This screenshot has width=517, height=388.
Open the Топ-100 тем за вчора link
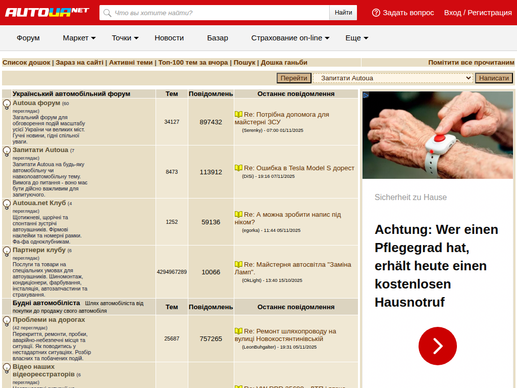(x=193, y=63)
